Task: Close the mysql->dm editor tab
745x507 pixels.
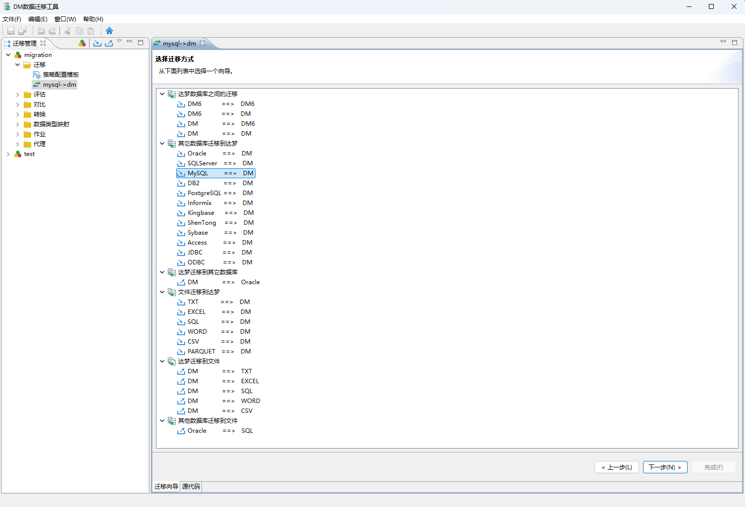Action: tap(202, 43)
